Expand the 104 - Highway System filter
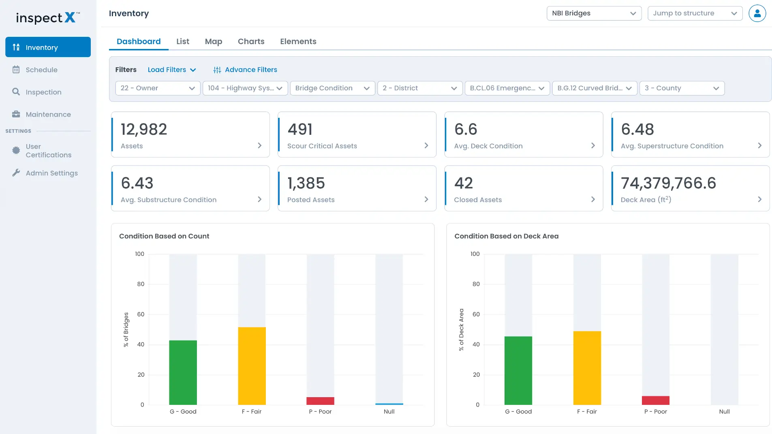The image size is (772, 434). [245, 88]
